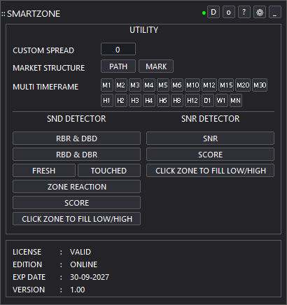Select the H1 timeframe button
Screen dimensions: 287x305
(x=107, y=101)
